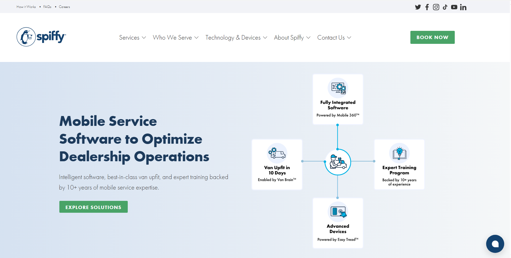The image size is (511, 258).
Task: Click 'Enabled by Van Brain' text
Action: [x=277, y=180]
